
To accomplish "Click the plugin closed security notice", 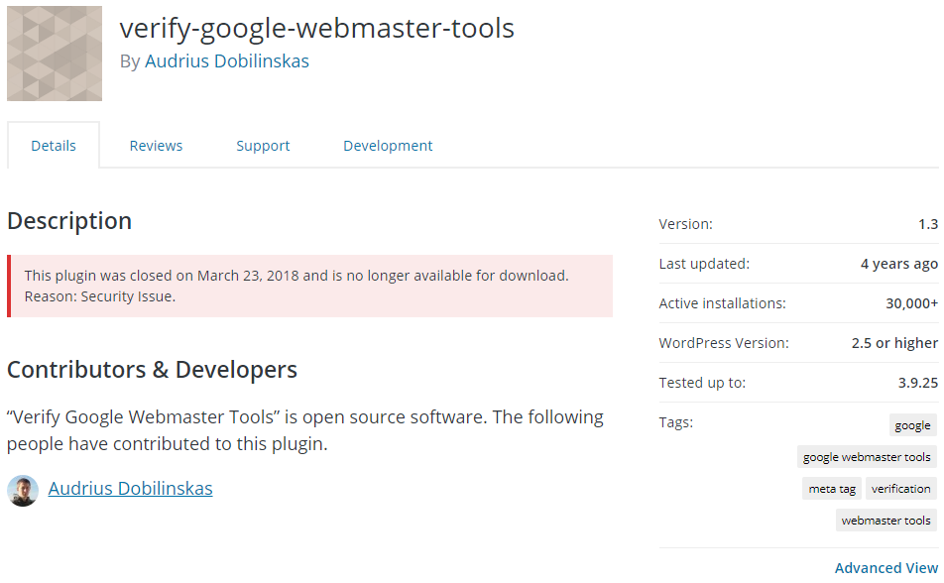I will 310,287.
